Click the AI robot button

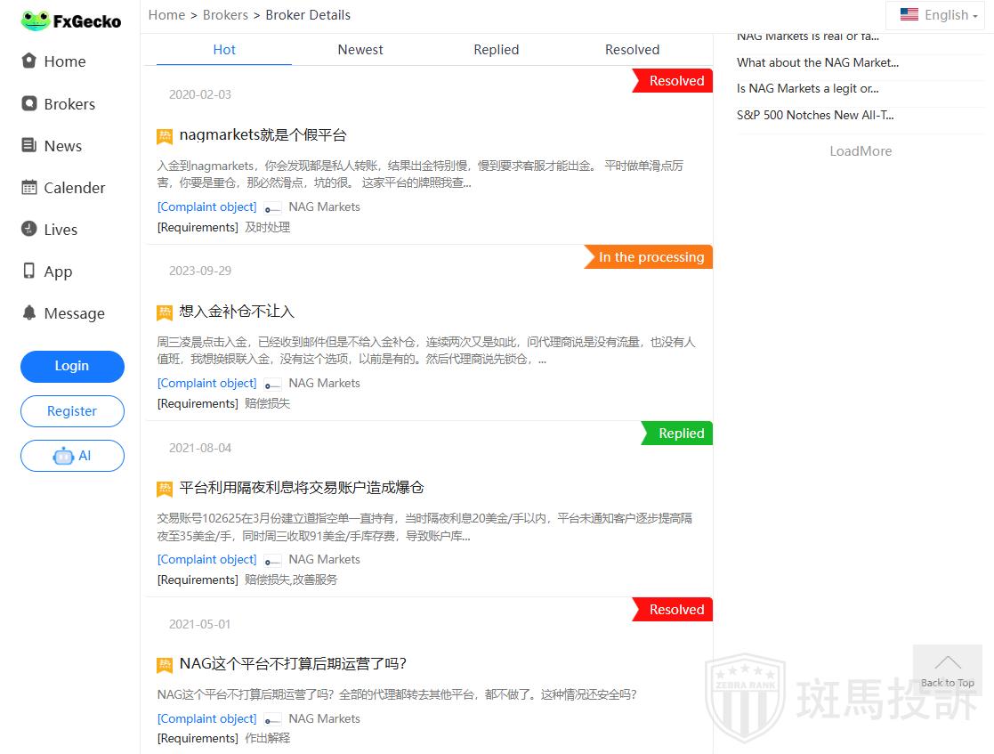tap(72, 456)
